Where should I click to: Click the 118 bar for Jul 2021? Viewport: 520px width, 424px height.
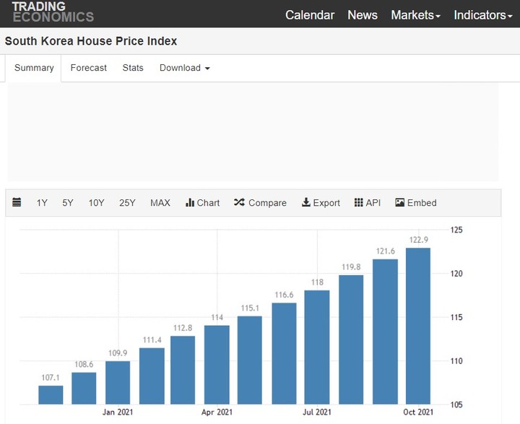pos(317,347)
